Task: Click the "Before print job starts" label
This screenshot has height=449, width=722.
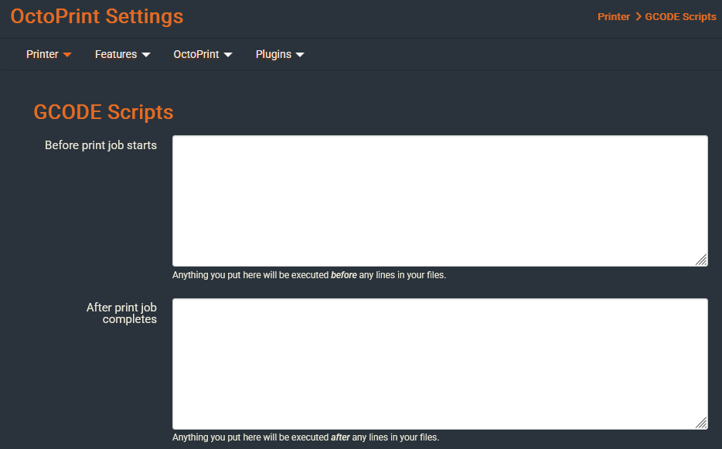Action: [x=101, y=145]
